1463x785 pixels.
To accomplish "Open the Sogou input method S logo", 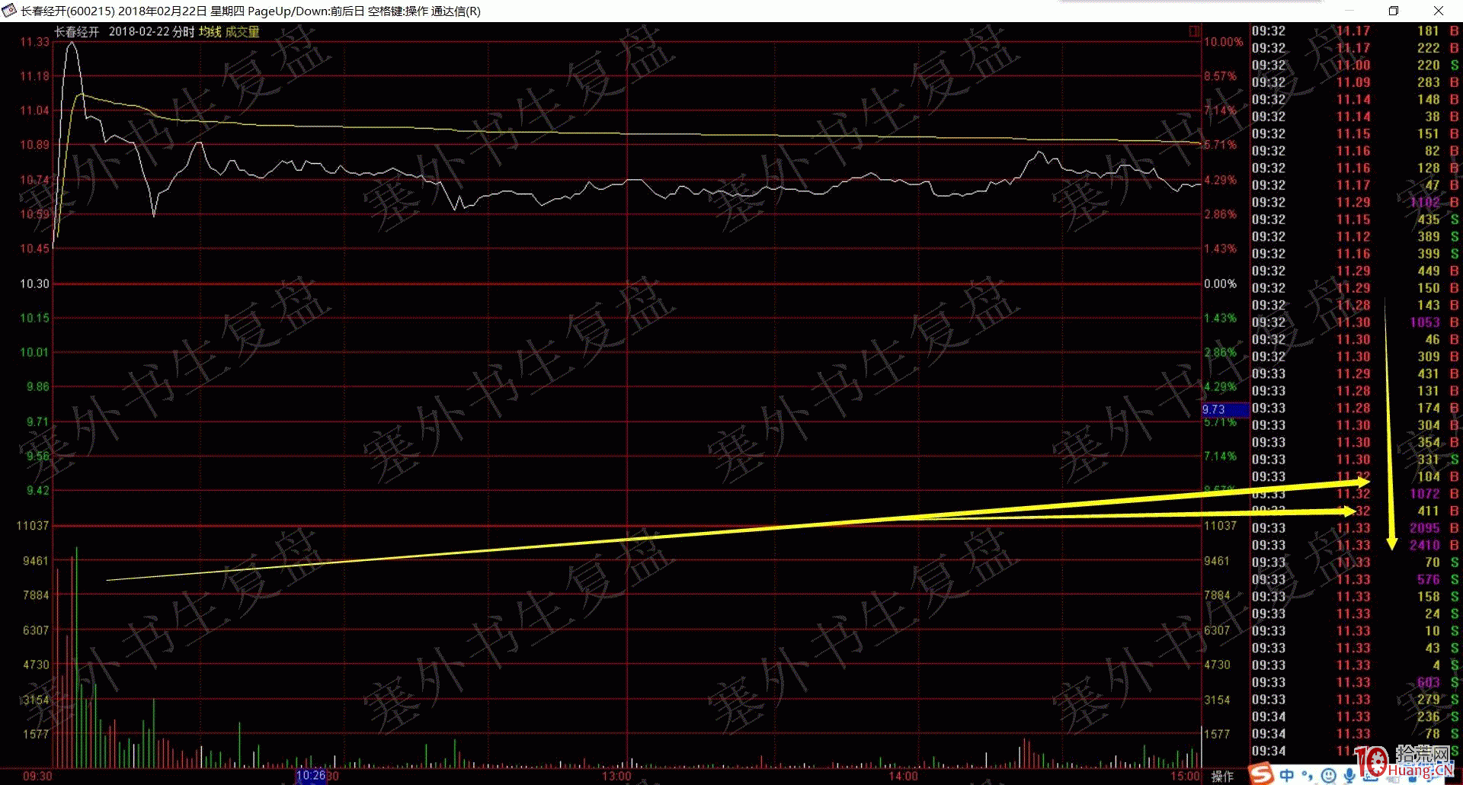I will point(1261,774).
